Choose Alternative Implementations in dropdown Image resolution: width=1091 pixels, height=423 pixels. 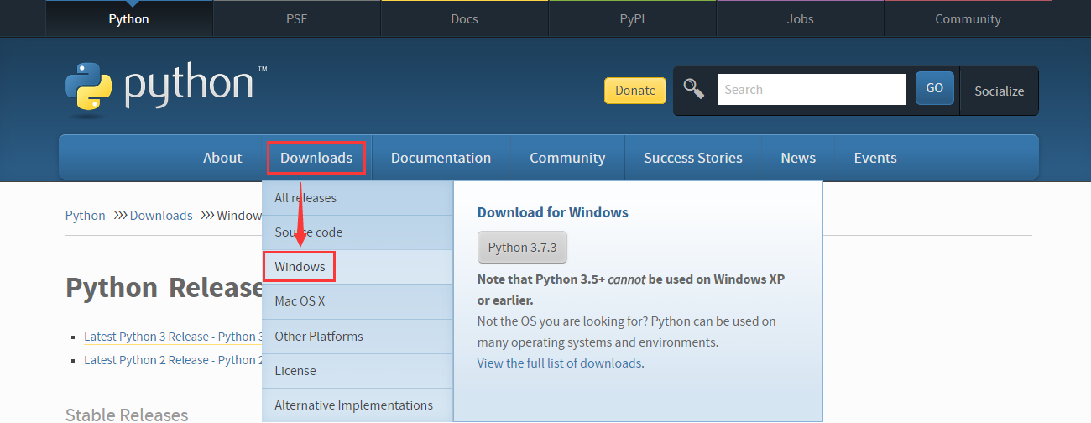pos(358,405)
